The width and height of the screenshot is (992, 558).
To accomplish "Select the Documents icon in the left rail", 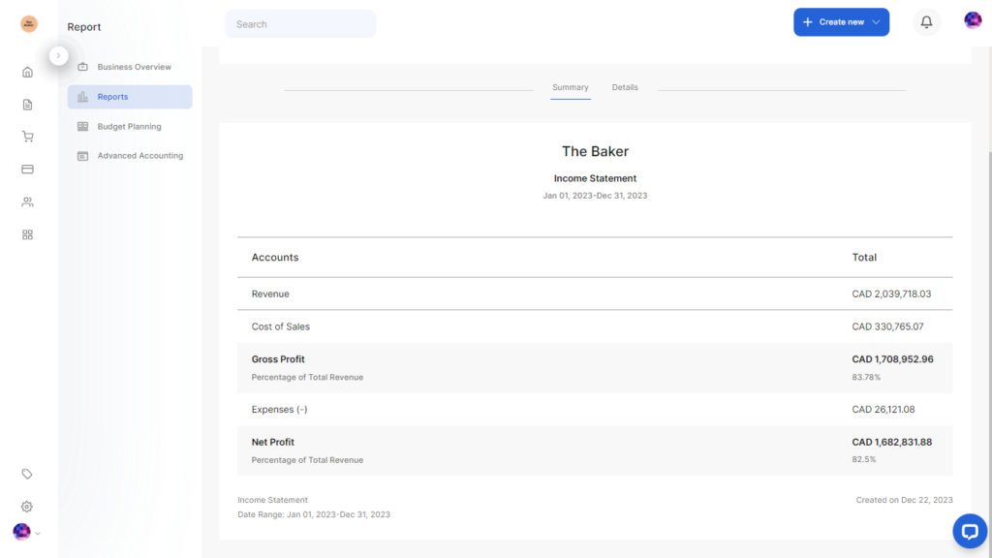I will coord(27,104).
